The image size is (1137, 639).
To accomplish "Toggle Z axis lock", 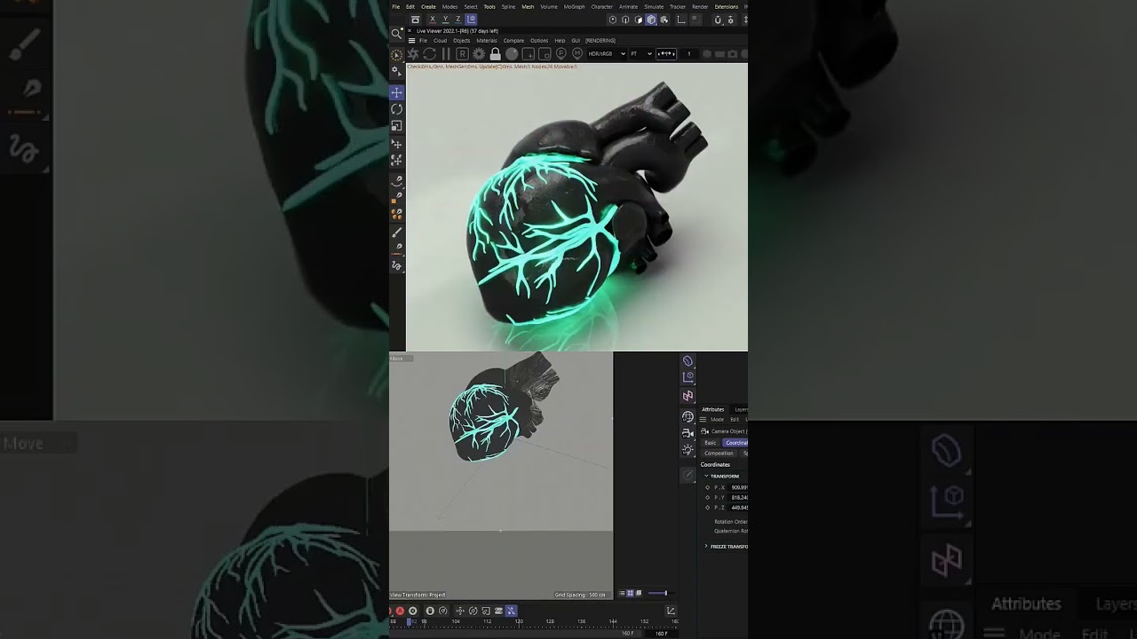I will coord(458,19).
